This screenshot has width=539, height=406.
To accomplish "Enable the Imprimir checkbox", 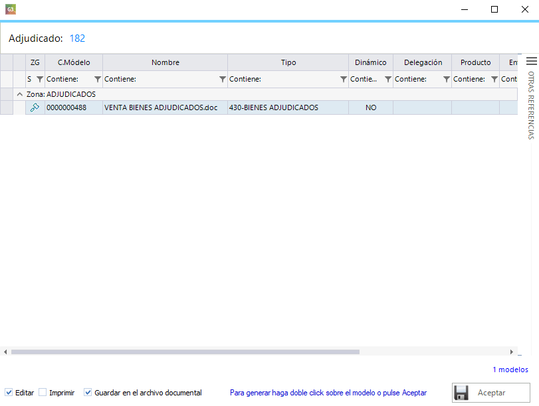I will click(x=43, y=392).
